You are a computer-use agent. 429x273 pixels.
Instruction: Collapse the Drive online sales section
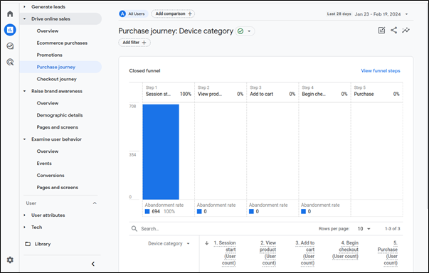(x=25, y=19)
